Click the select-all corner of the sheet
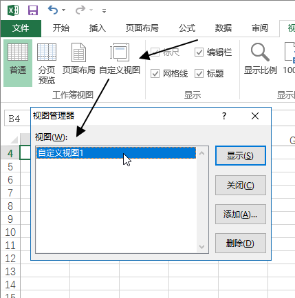The image size is (295, 298). tap(14, 139)
